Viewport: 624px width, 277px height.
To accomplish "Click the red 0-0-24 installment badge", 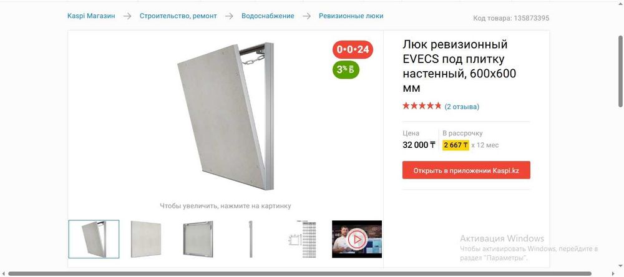I will pyautogui.click(x=353, y=49).
